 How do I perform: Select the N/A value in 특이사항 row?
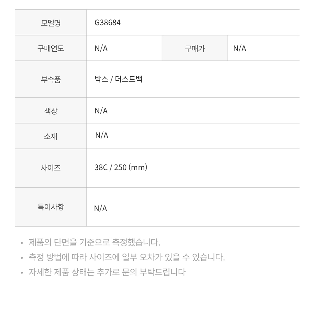click(100, 208)
